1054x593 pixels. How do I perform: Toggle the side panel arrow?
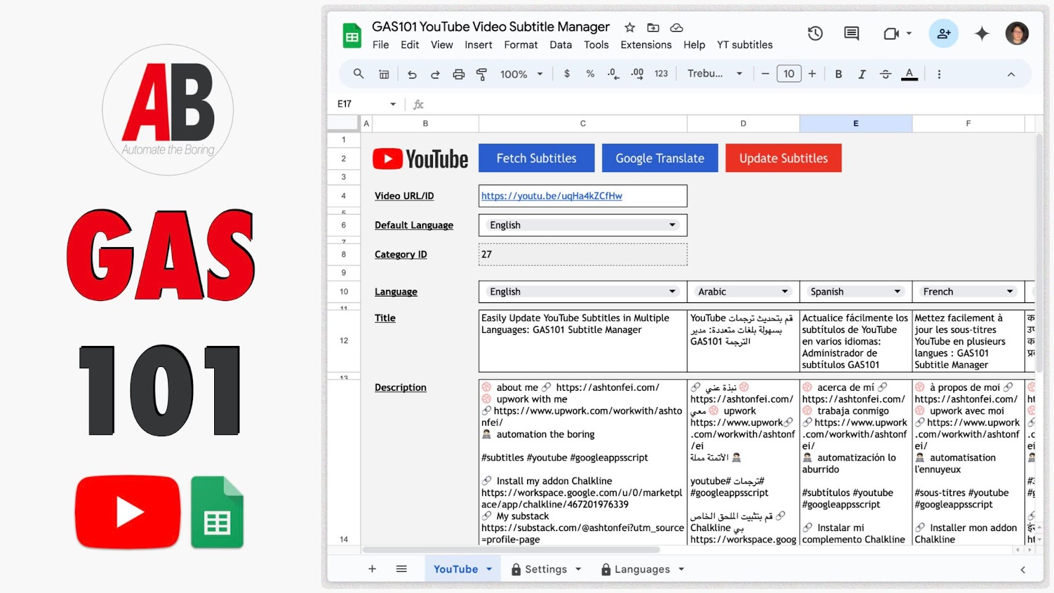tap(1023, 570)
